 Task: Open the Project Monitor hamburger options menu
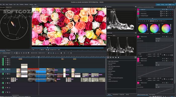(59, 50)
